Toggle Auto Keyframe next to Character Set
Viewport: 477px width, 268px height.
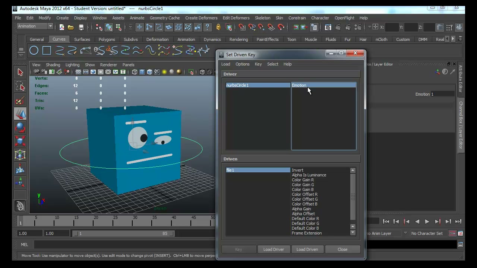tap(452, 233)
